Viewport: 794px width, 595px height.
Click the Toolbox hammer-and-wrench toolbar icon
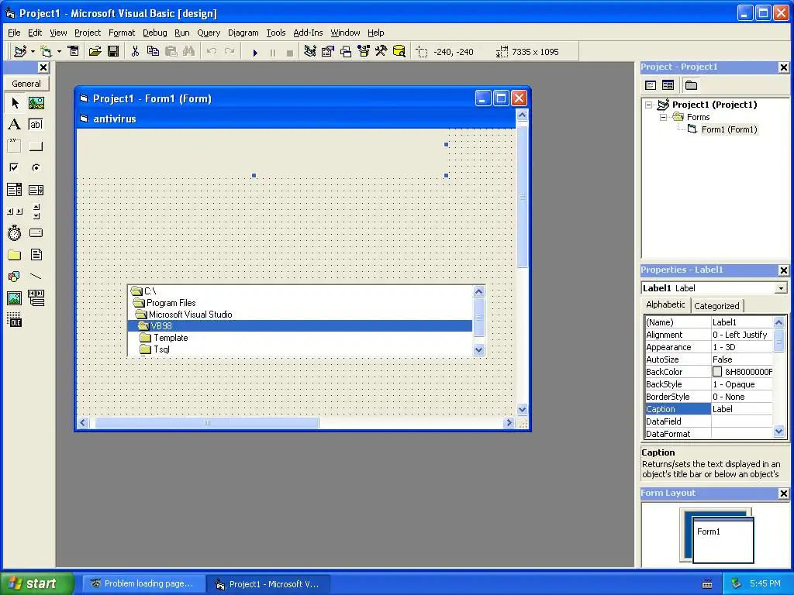click(x=381, y=51)
